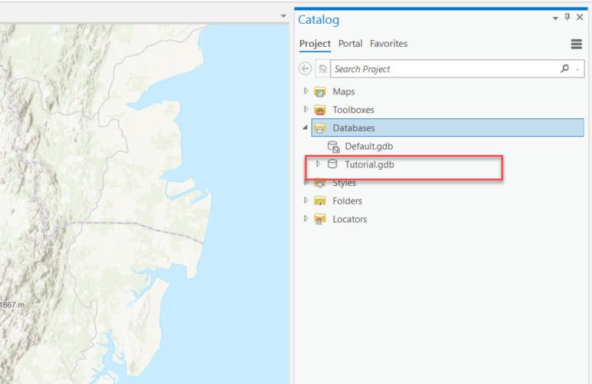Viewport: 592px width, 384px height.
Task: Click into the Search Project field
Action: click(444, 68)
